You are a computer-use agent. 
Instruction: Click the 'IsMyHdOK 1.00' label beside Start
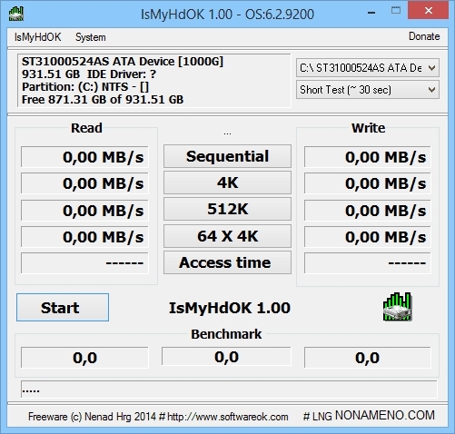click(x=230, y=308)
